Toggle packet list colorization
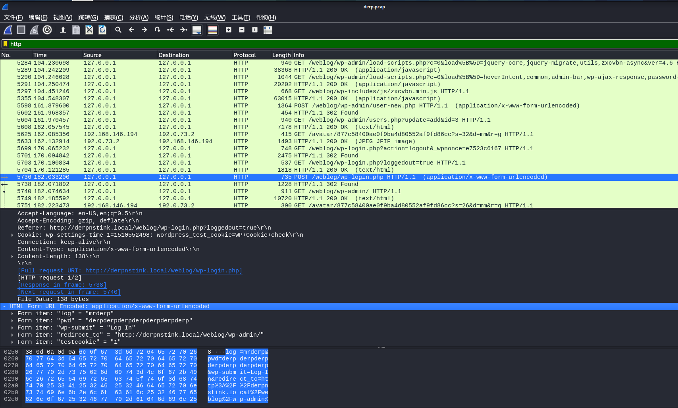This screenshot has height=408, width=678. coord(213,30)
